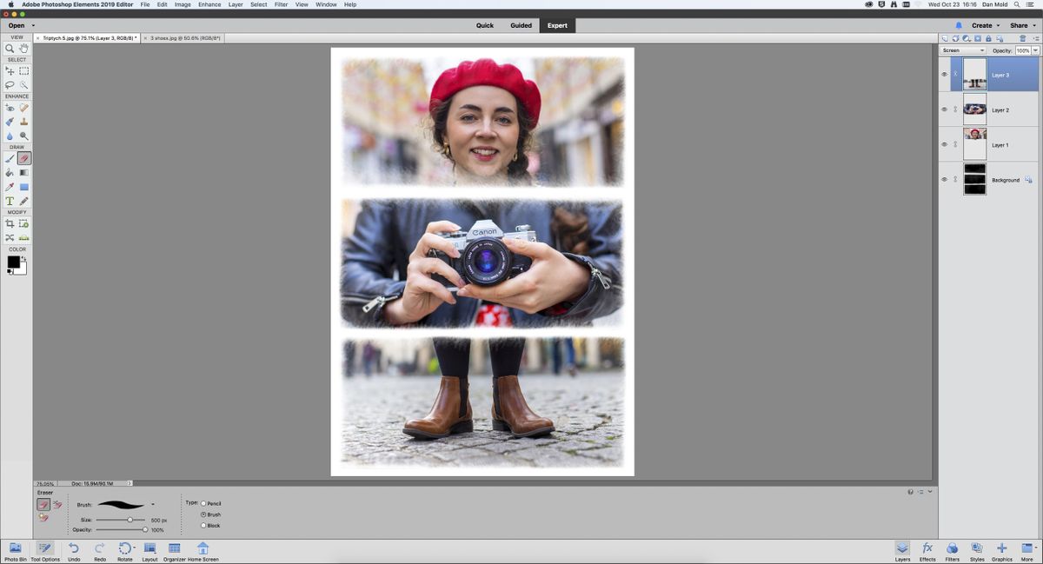Click the Share button
Screen dimensions: 1043x564
(1018, 25)
